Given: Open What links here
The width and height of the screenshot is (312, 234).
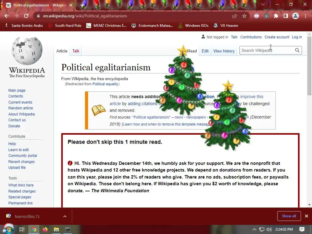Looking at the screenshot, I should click(x=21, y=185).
